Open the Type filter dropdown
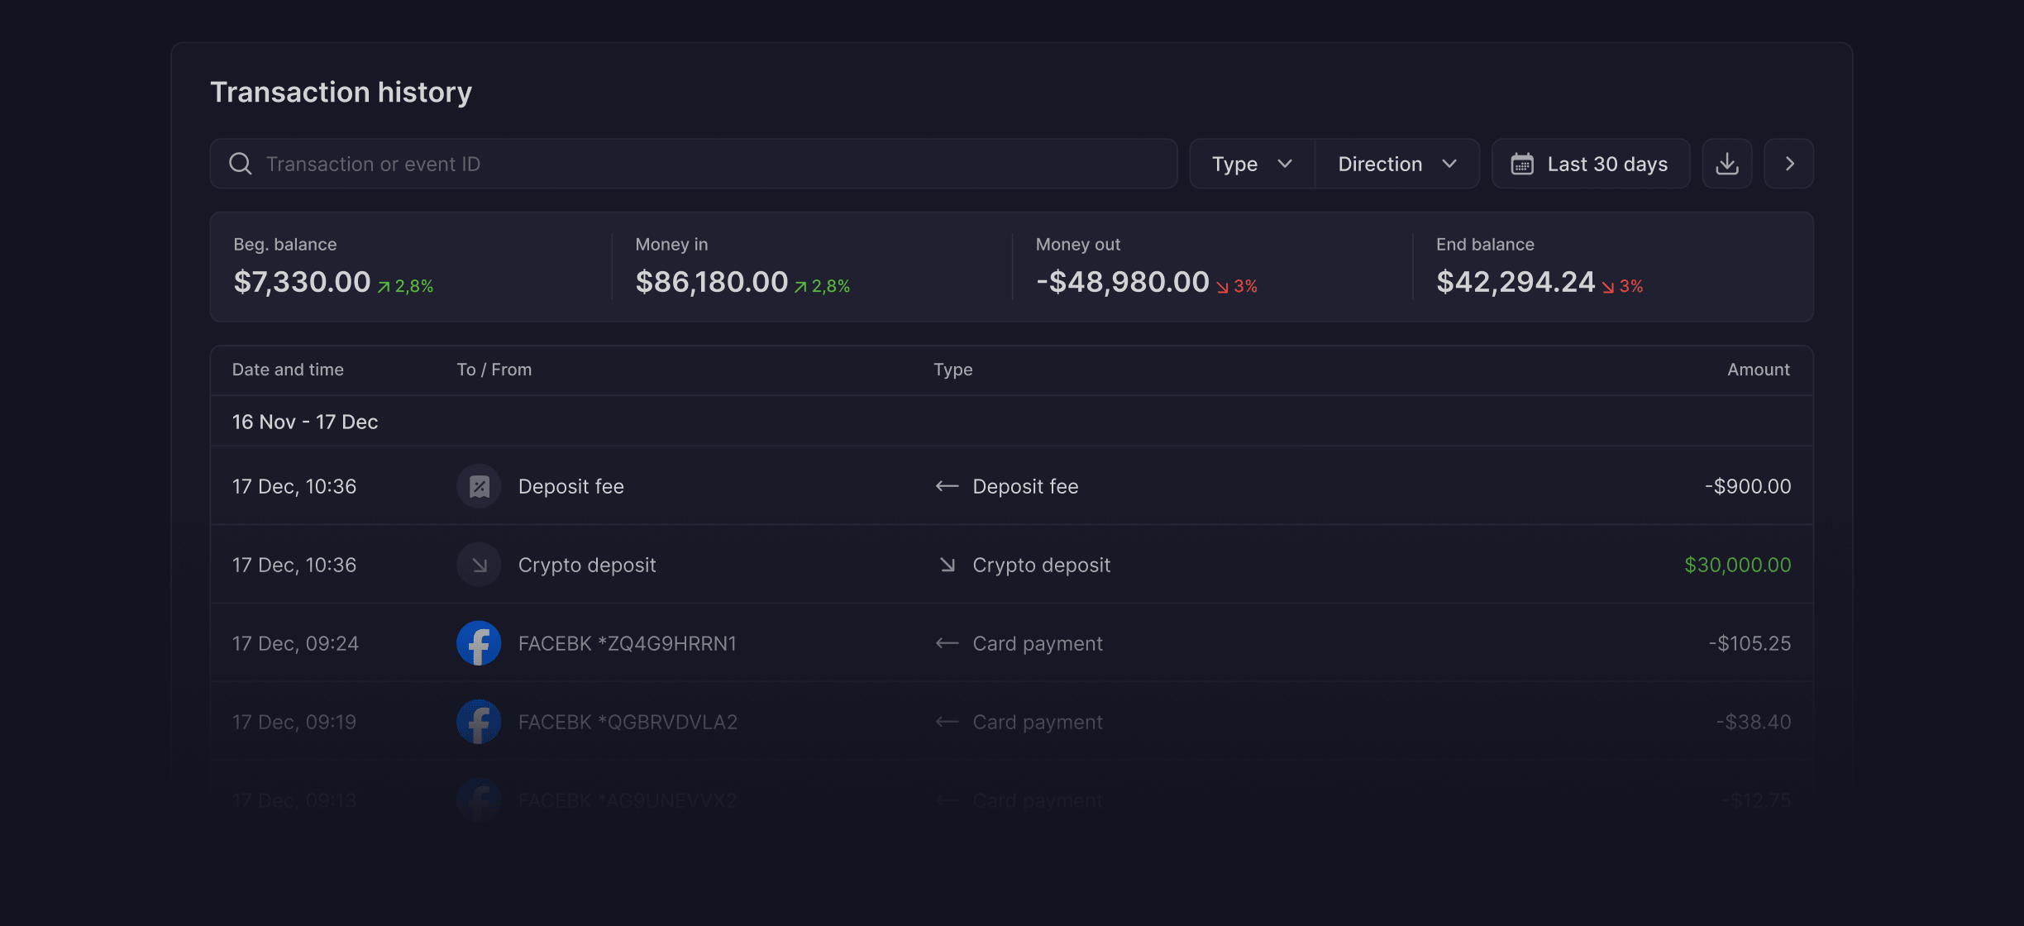Viewport: 2024px width, 926px height. click(1252, 164)
